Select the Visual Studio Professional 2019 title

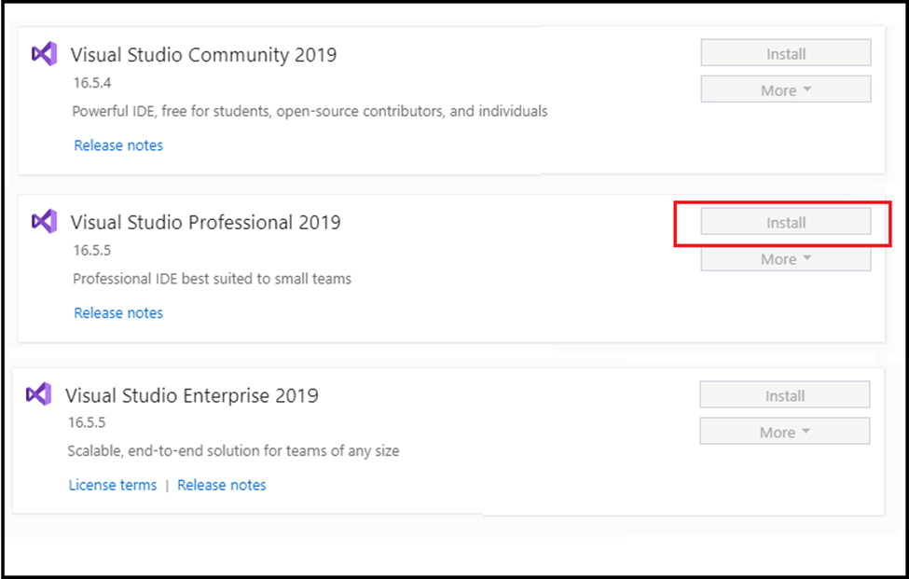point(206,222)
